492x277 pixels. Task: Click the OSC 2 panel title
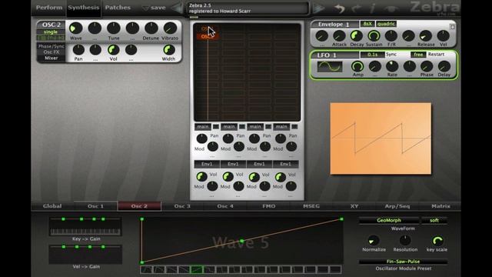(52, 25)
